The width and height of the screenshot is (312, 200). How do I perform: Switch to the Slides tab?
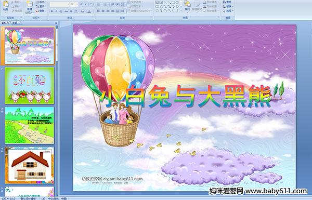pos(5,23)
